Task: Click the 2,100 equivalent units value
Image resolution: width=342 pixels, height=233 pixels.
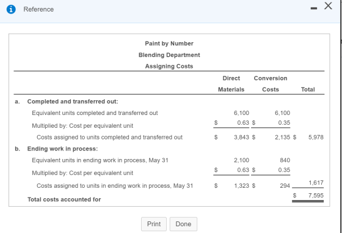Action: point(241,160)
